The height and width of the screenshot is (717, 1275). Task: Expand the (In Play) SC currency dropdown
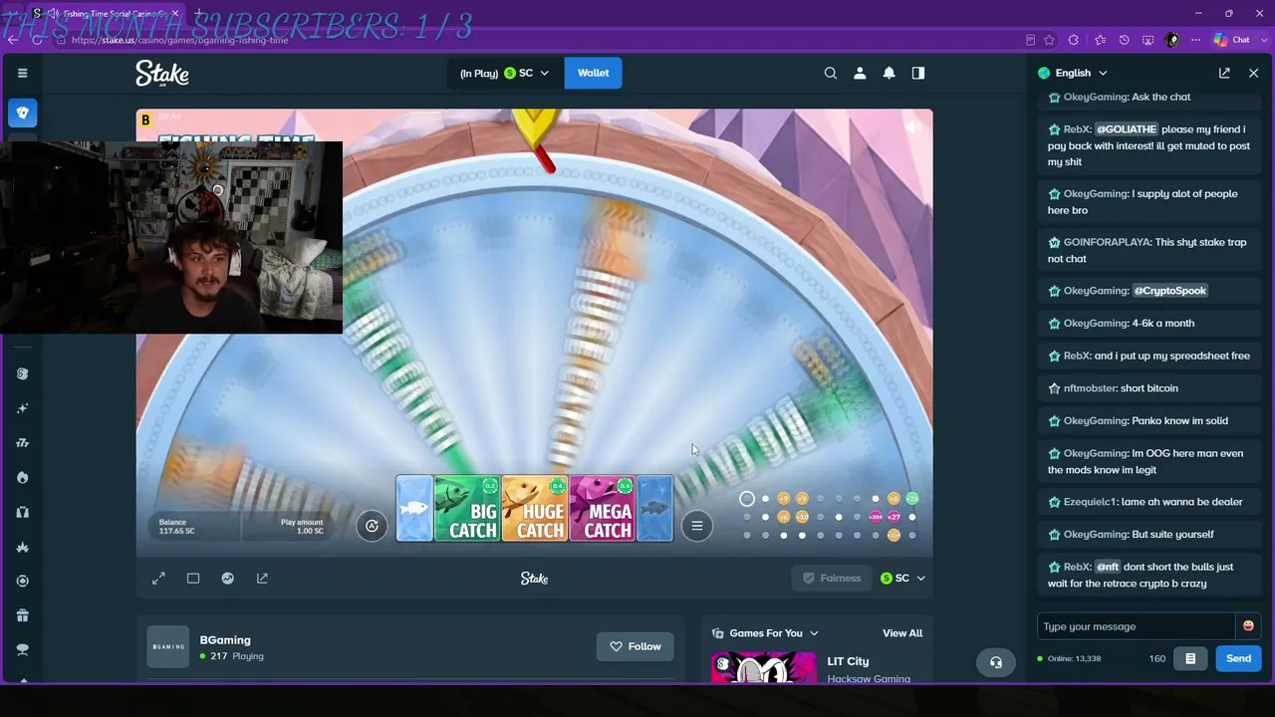click(x=505, y=73)
